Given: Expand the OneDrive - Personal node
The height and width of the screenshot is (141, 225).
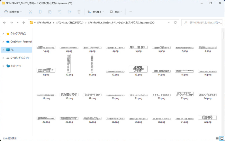Looking at the screenshot, I should (3, 42).
